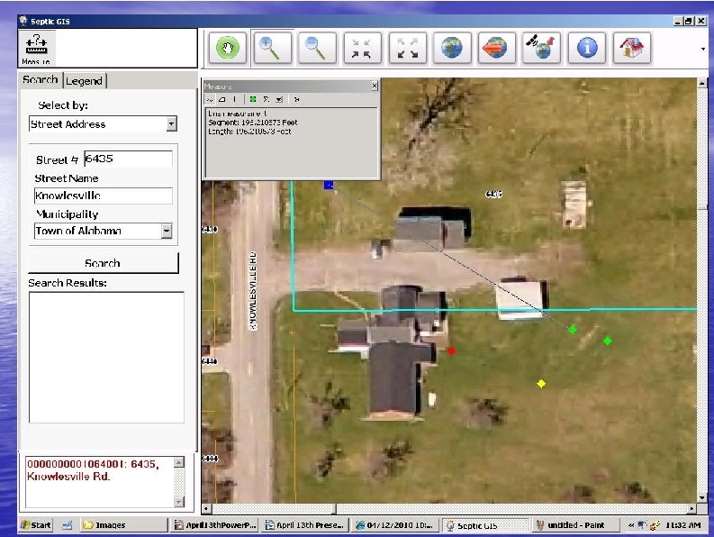This screenshot has width=714, height=537.
Task: Clear and reset measure results
Action: (297, 99)
